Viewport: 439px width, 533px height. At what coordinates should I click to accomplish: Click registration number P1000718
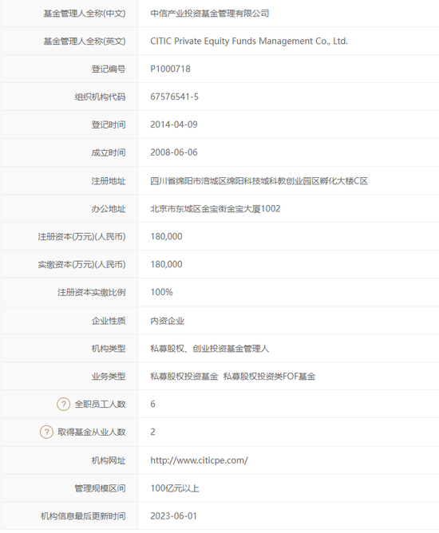(x=170, y=69)
